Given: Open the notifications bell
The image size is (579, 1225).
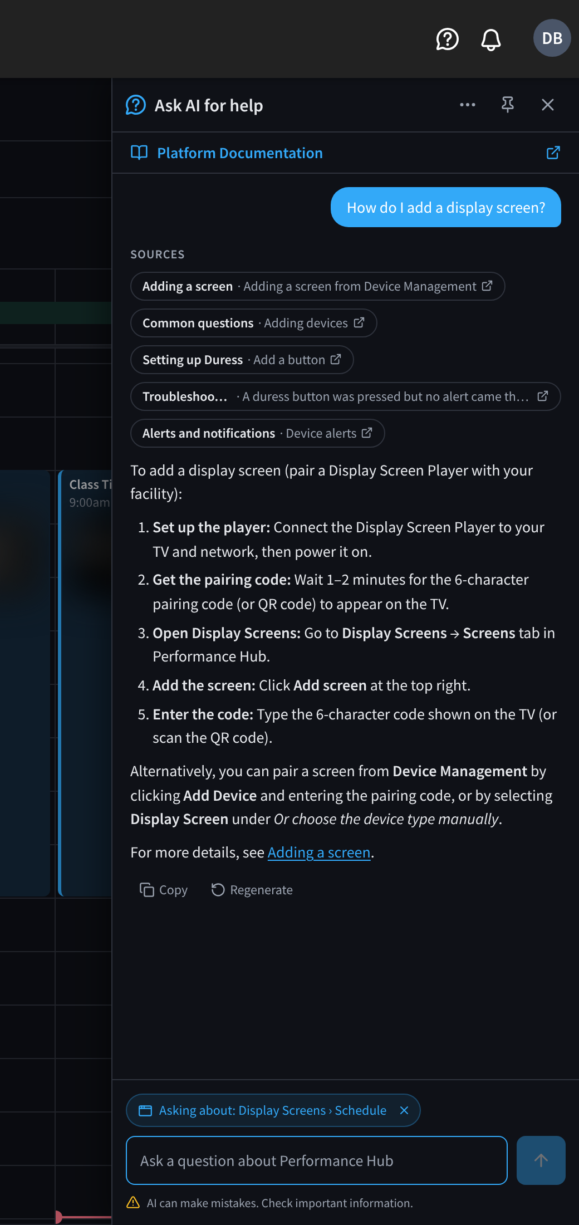Looking at the screenshot, I should tap(490, 39).
